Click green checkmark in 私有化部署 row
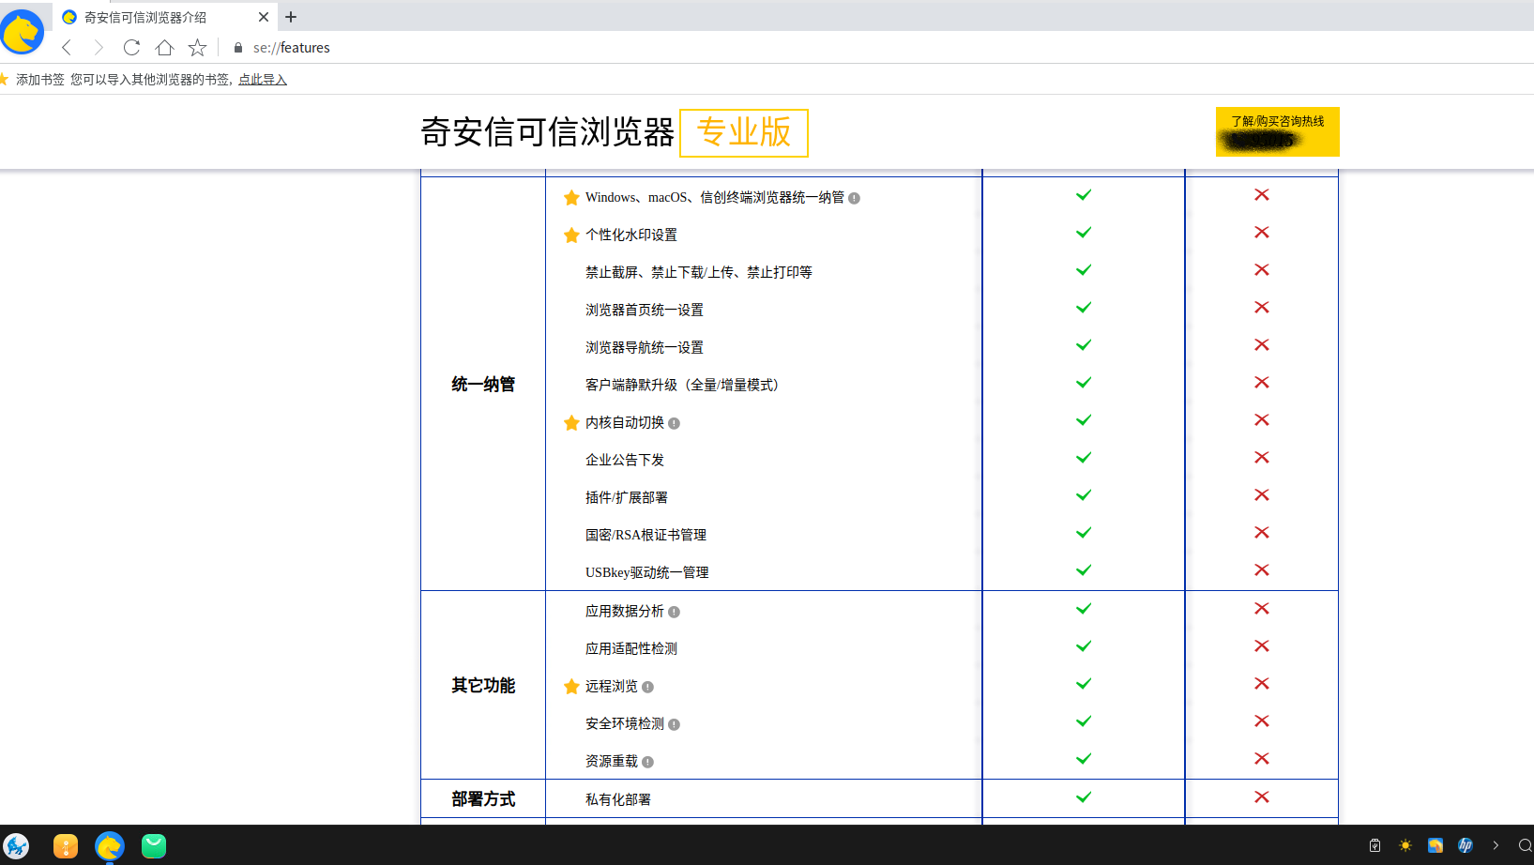Screen dimensions: 1534x865 1084,797
